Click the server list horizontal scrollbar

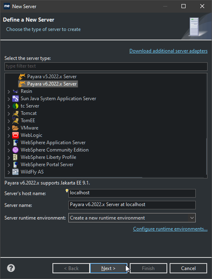(x=74, y=177)
